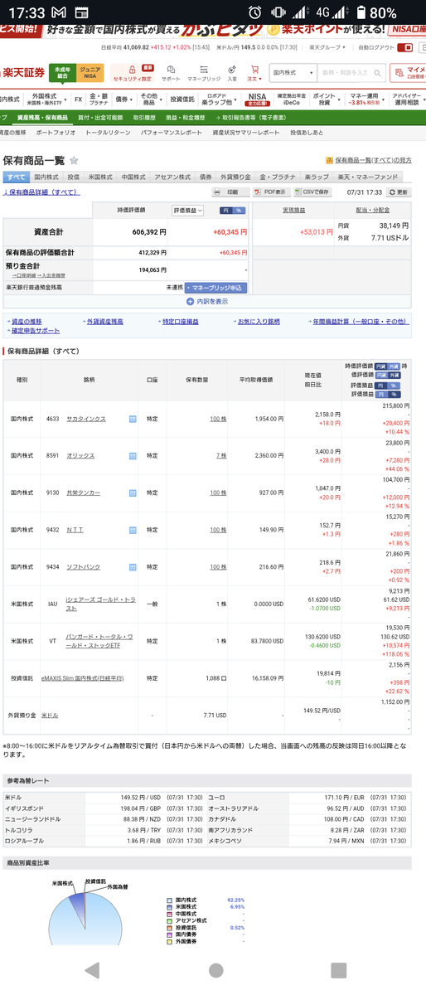Screen dimensions: 426x995
Task: Select 外貨預り金 holdings tab
Action: [x=235, y=177]
